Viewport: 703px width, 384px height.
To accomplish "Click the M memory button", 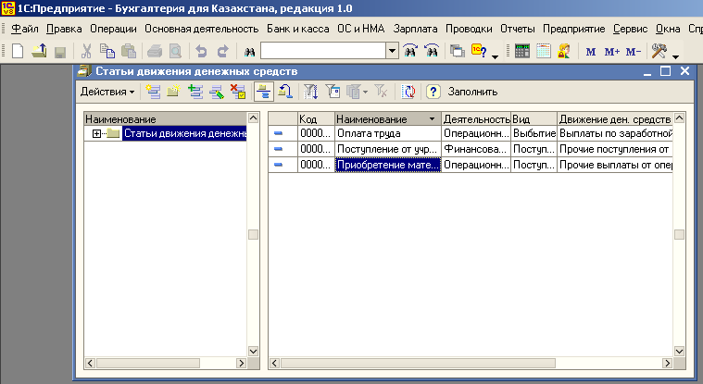I will (591, 52).
